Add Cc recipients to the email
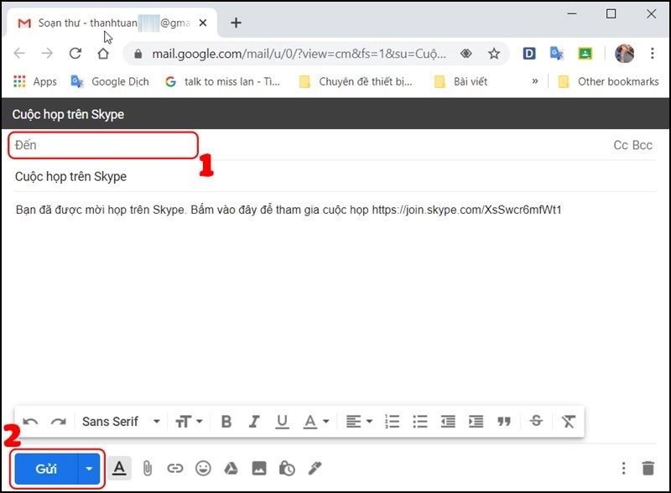Screen dimensions: 671x493 [x=619, y=144]
